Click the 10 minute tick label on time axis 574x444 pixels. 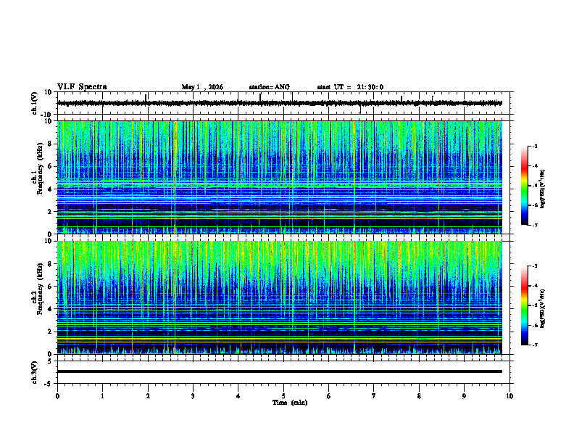(x=509, y=396)
